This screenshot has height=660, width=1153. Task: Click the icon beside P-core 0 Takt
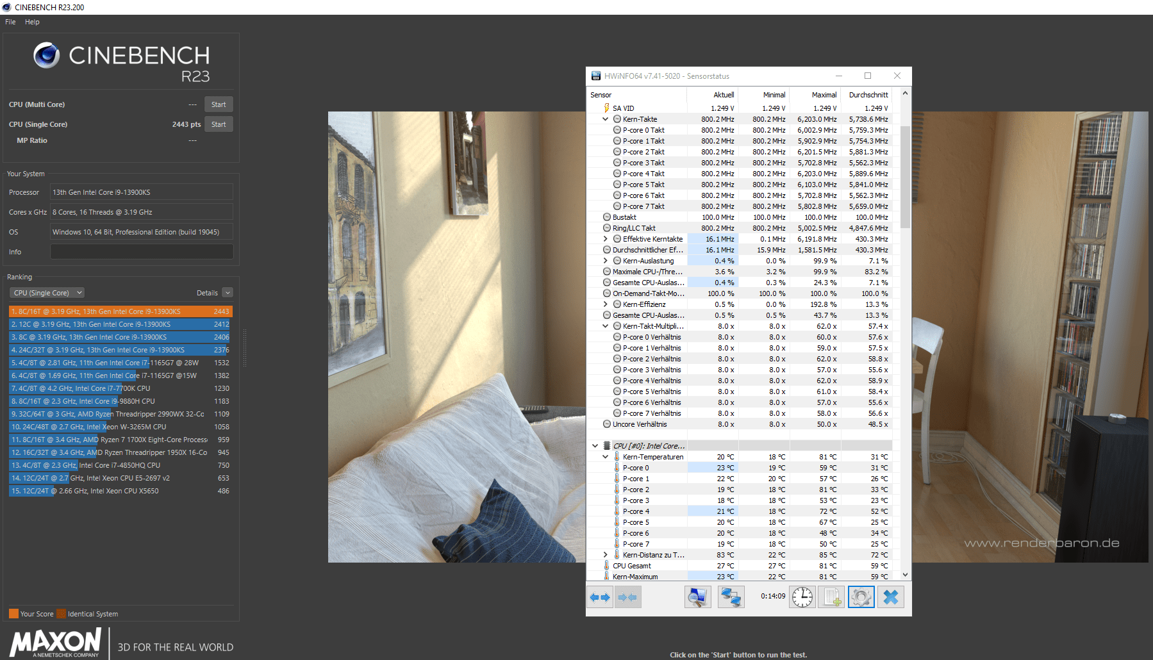coord(617,130)
